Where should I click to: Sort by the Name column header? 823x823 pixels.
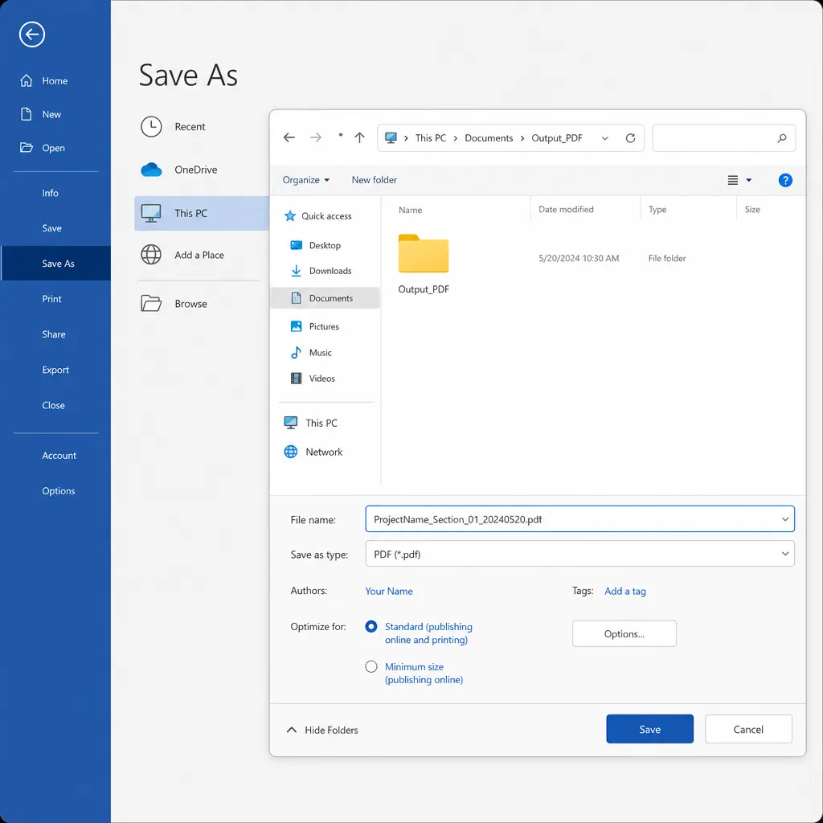click(x=410, y=210)
